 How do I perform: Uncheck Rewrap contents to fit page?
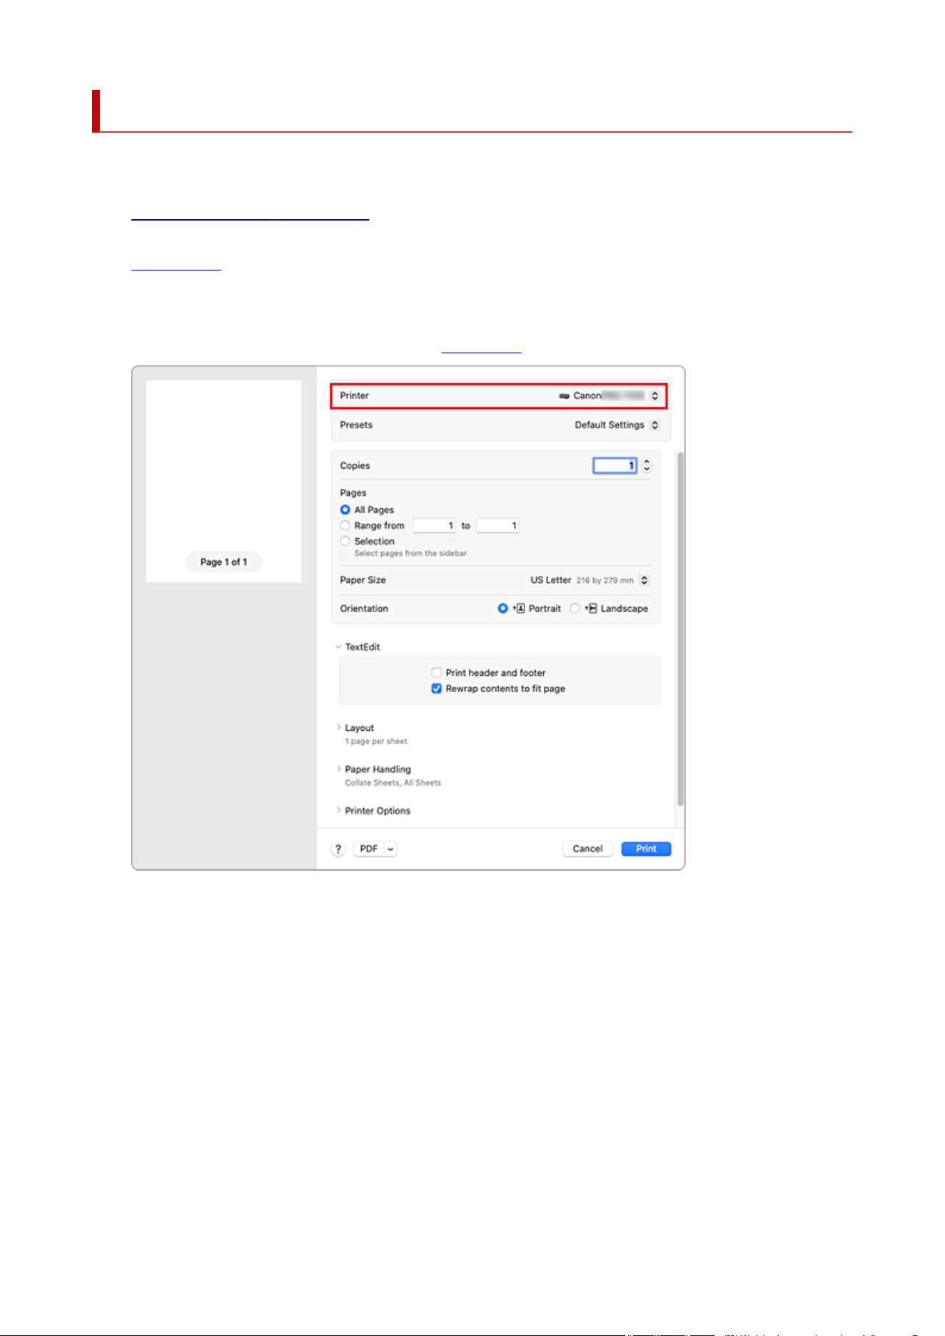pos(436,689)
